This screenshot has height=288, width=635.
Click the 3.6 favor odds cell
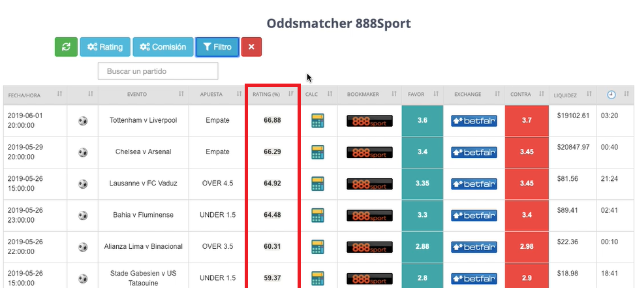pos(422,121)
